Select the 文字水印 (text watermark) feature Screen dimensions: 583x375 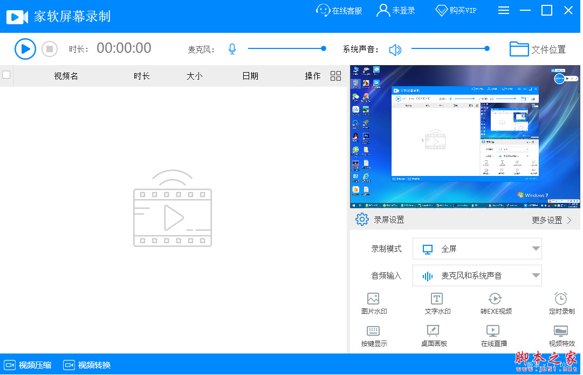[436, 302]
